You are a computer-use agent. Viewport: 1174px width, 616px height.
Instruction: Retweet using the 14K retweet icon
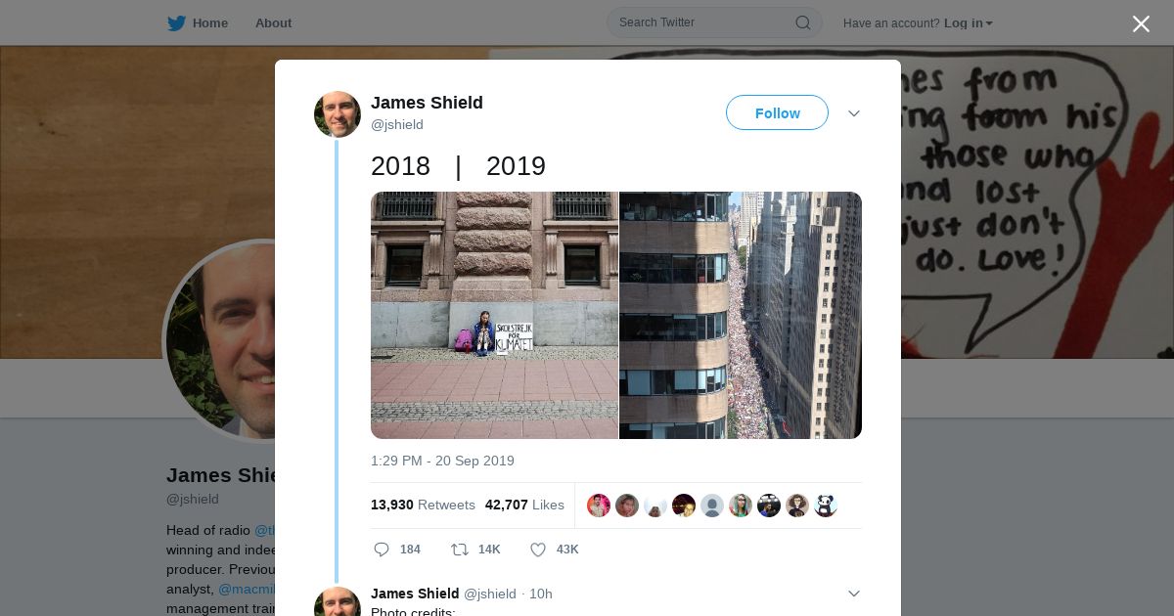[x=459, y=550]
